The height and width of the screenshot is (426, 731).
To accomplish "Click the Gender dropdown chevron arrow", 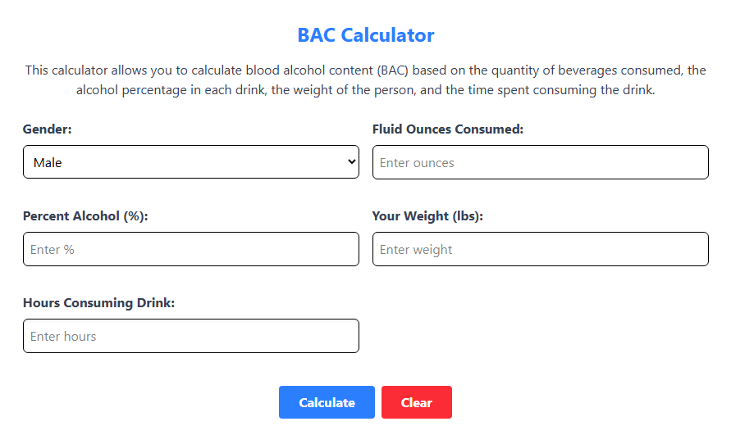I will [352, 162].
